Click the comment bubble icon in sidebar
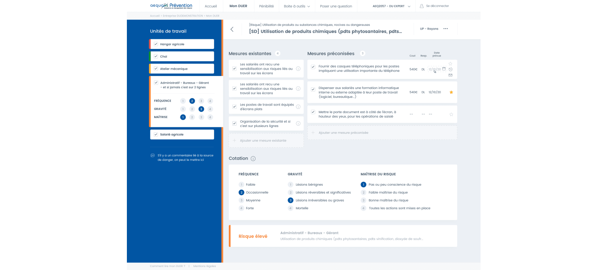The width and height of the screenshot is (607, 270). pos(153,155)
